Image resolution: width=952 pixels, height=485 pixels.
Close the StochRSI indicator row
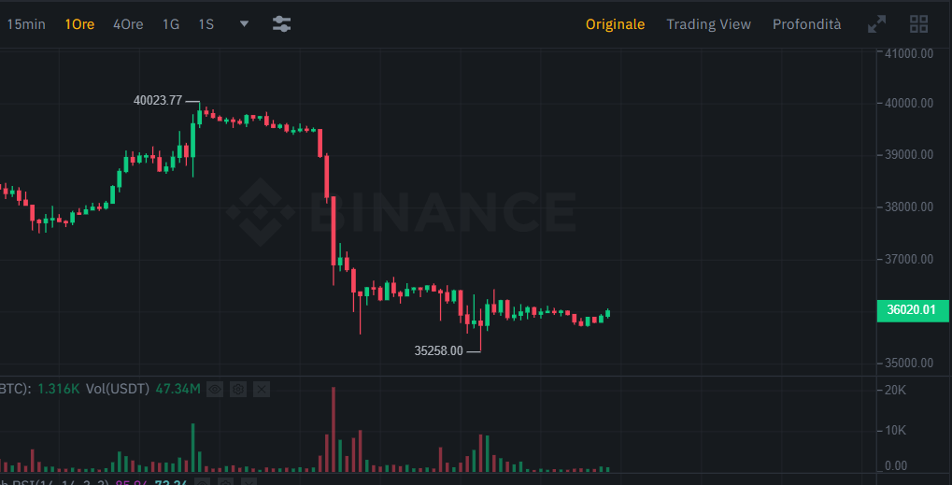249,482
